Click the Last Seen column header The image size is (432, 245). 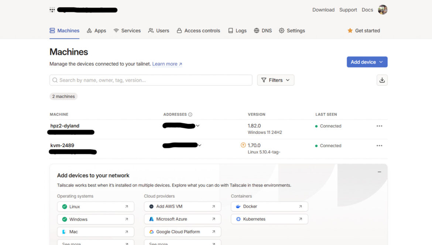pos(326,114)
